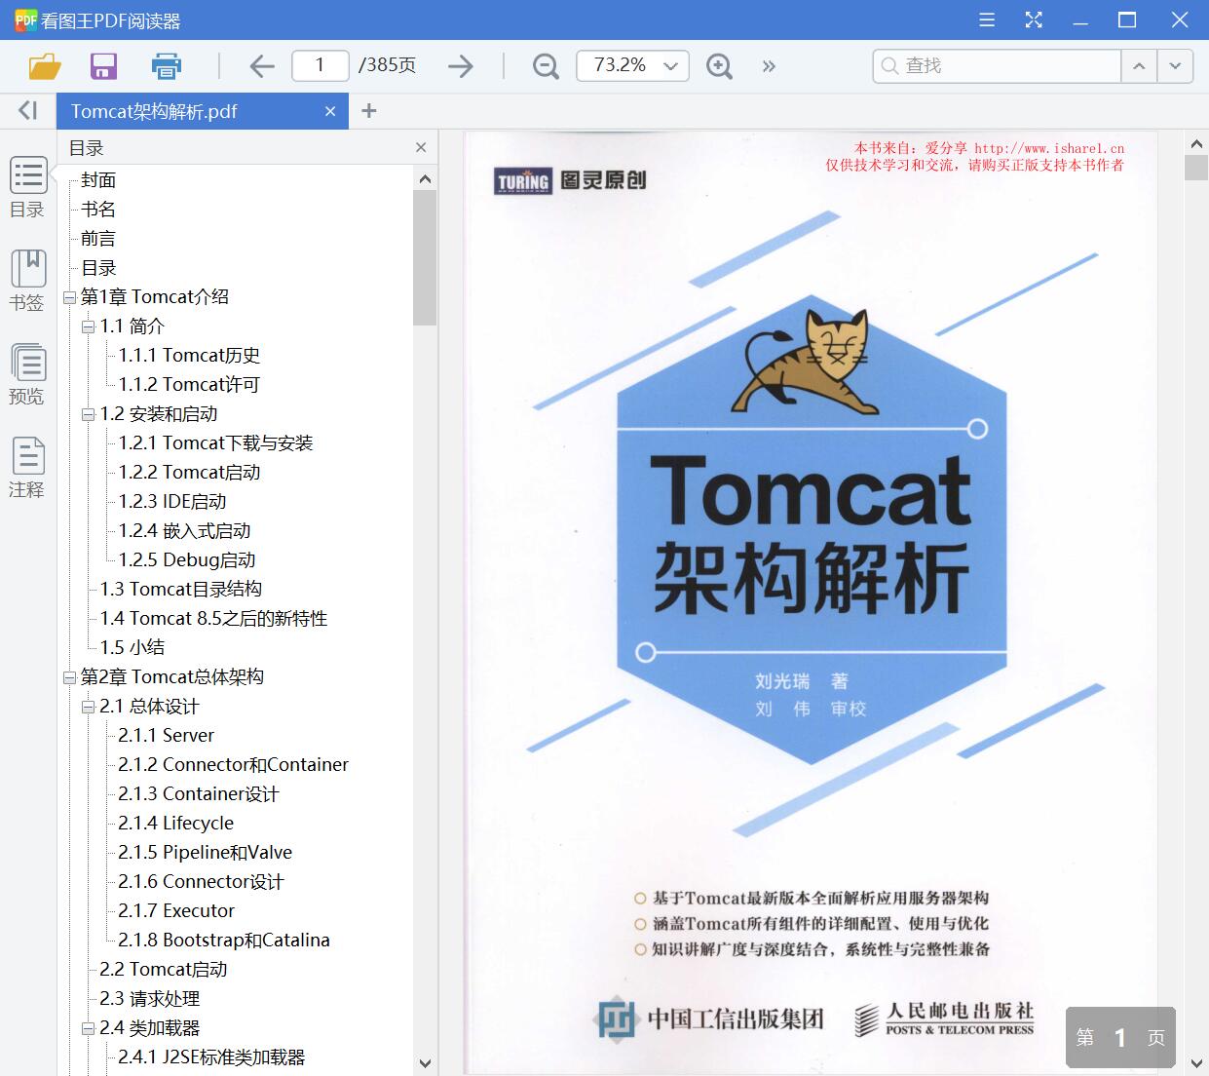Open 2.1.8 Bootstrap和Catalina section
This screenshot has height=1076, width=1209.
pyautogui.click(x=224, y=941)
